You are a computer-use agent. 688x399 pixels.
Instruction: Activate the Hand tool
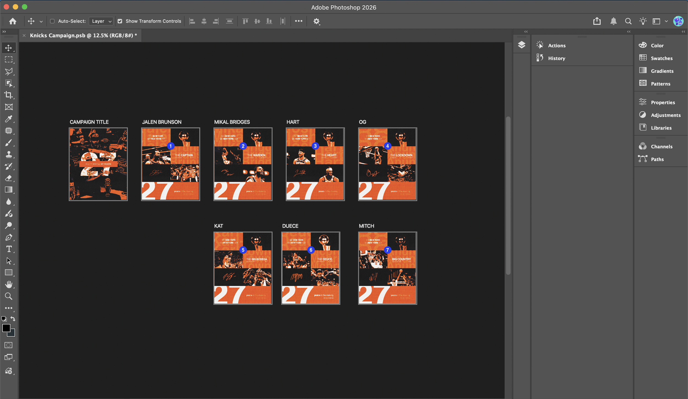pyautogui.click(x=9, y=284)
